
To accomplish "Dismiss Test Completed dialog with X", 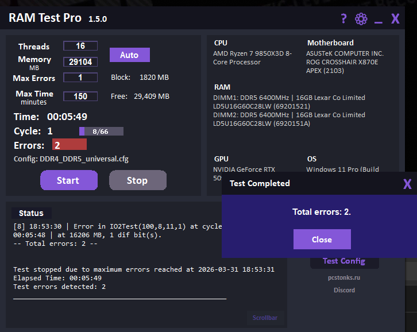I will [x=407, y=184].
